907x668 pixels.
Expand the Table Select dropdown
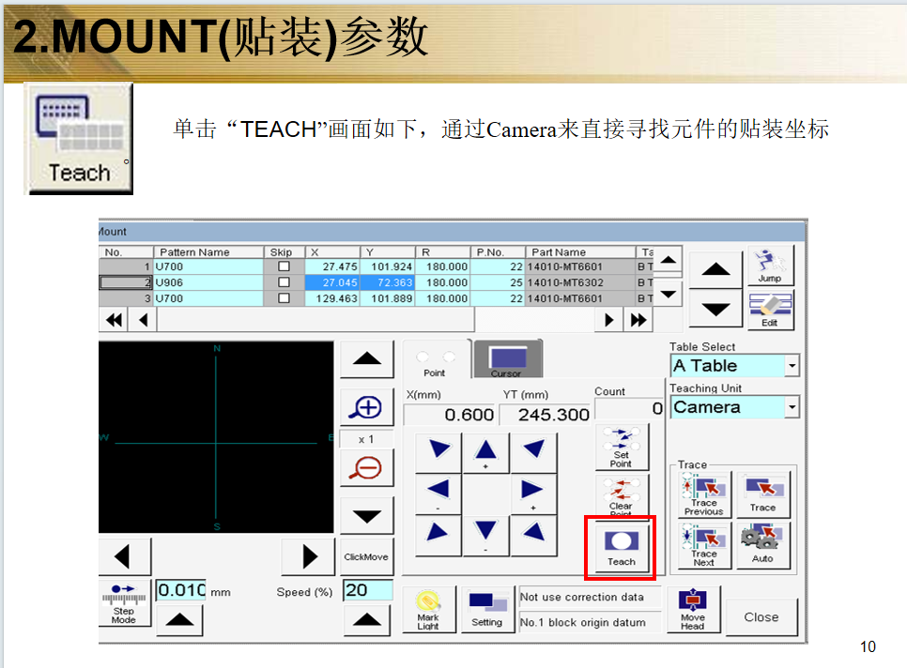pos(792,366)
